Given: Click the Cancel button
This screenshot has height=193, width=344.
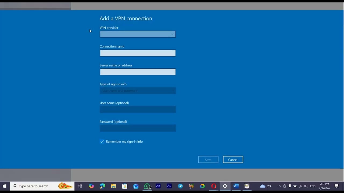Looking at the screenshot, I should point(233,159).
